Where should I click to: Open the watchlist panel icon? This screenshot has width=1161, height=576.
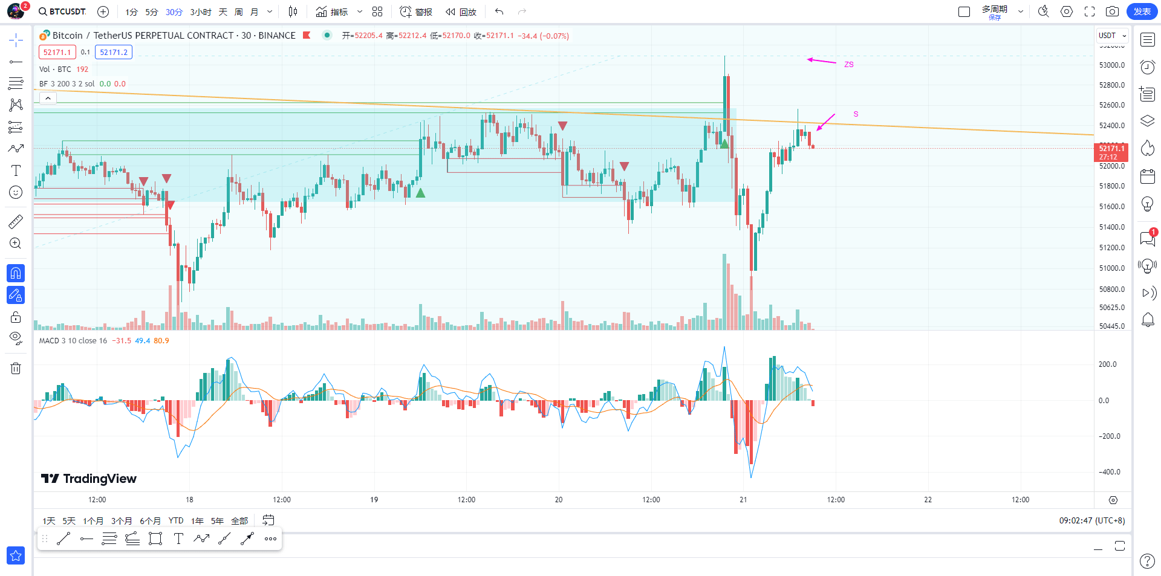1147,40
